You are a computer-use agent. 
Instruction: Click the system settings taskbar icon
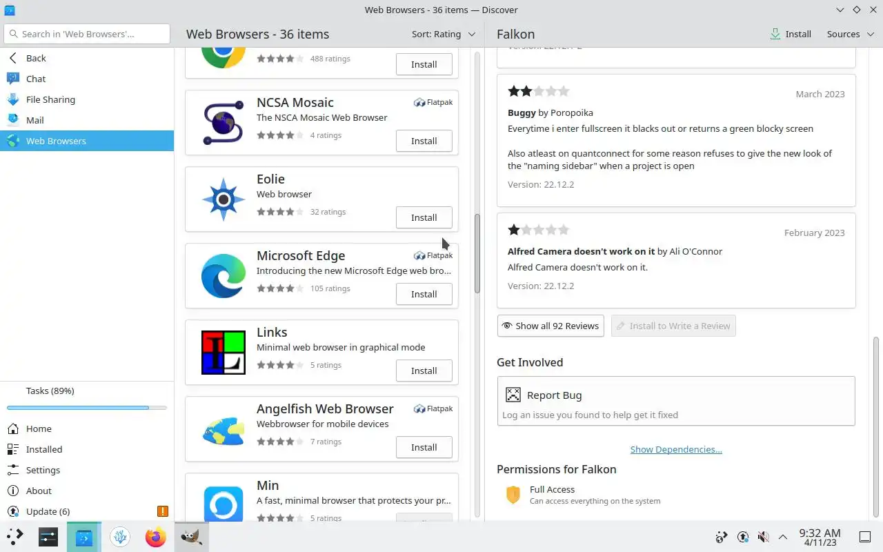point(48,537)
